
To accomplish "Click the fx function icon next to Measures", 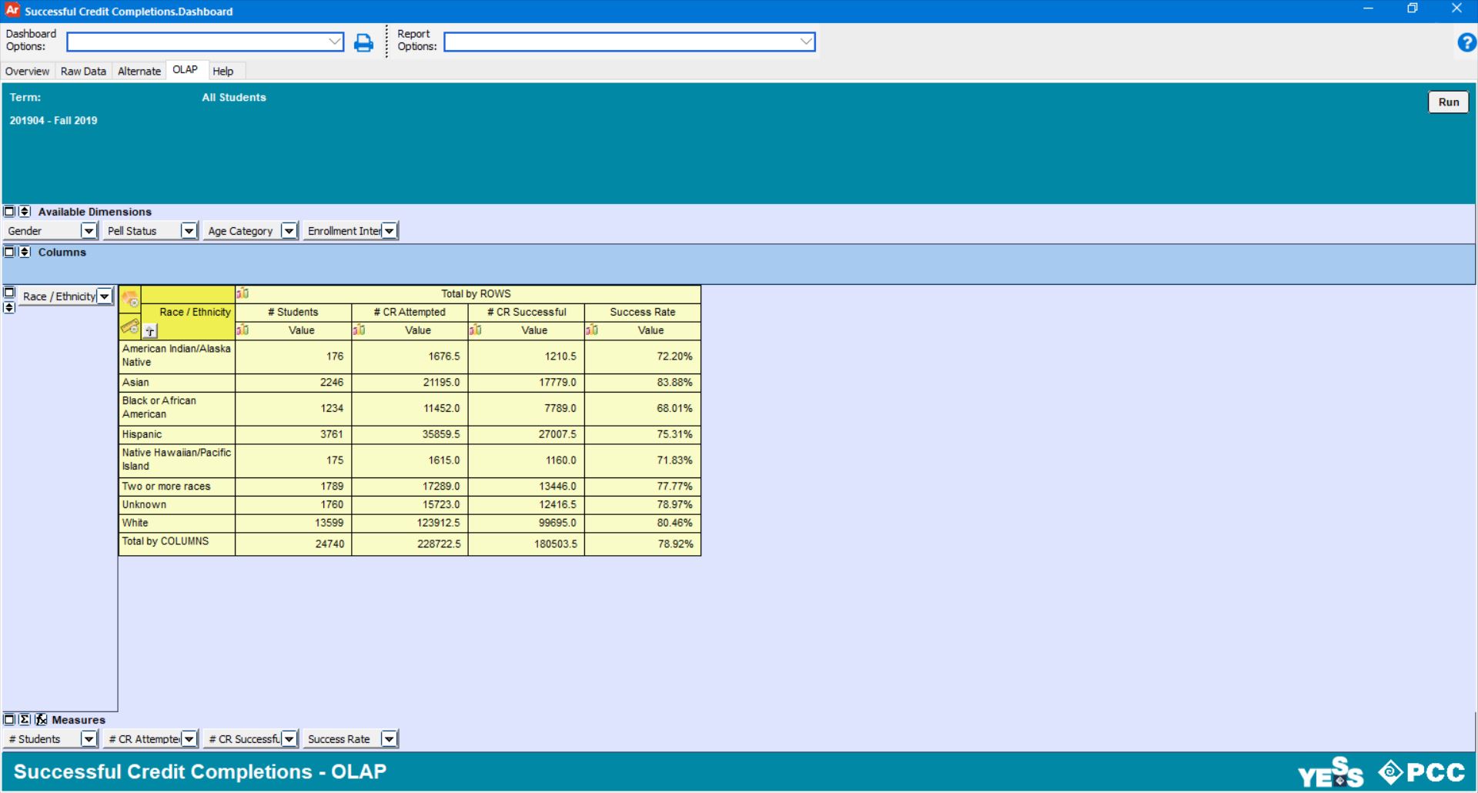I will 41,719.
